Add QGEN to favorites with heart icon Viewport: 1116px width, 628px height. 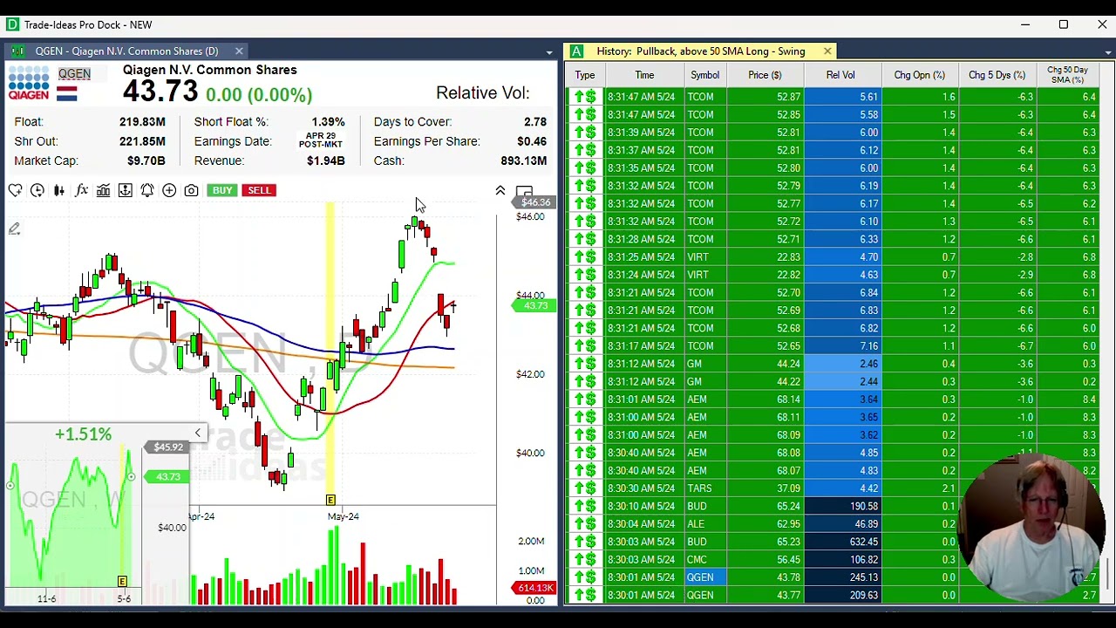(x=15, y=190)
